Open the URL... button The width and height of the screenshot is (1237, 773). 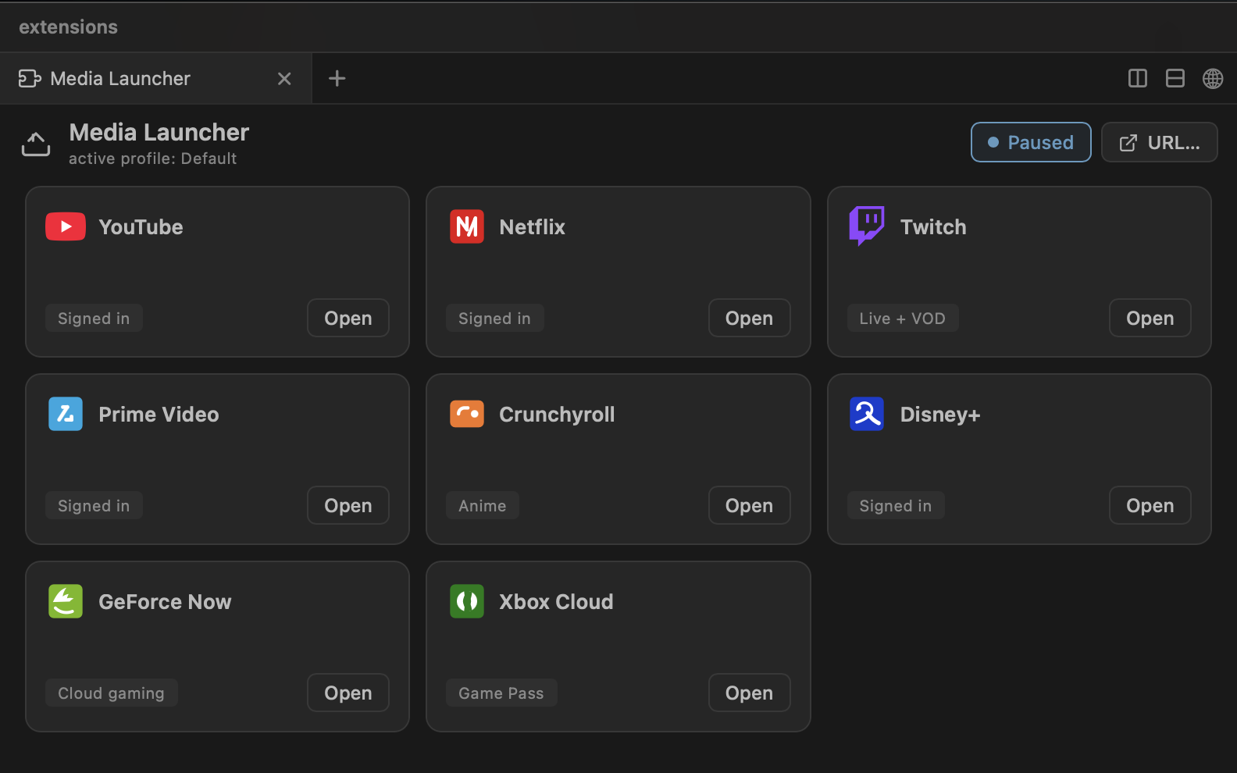tap(1159, 142)
